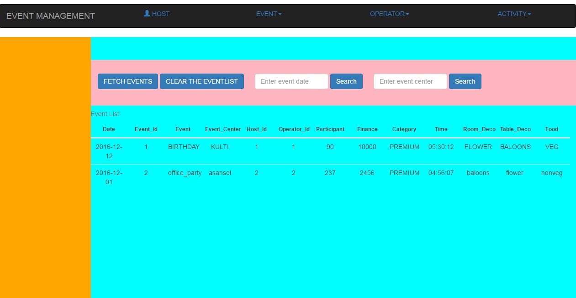
Task: Go to EVENT MANAGEMENT brand link
Action: [51, 16]
